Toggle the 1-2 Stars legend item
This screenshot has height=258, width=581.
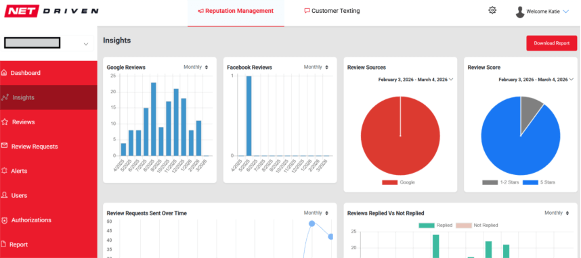point(500,182)
